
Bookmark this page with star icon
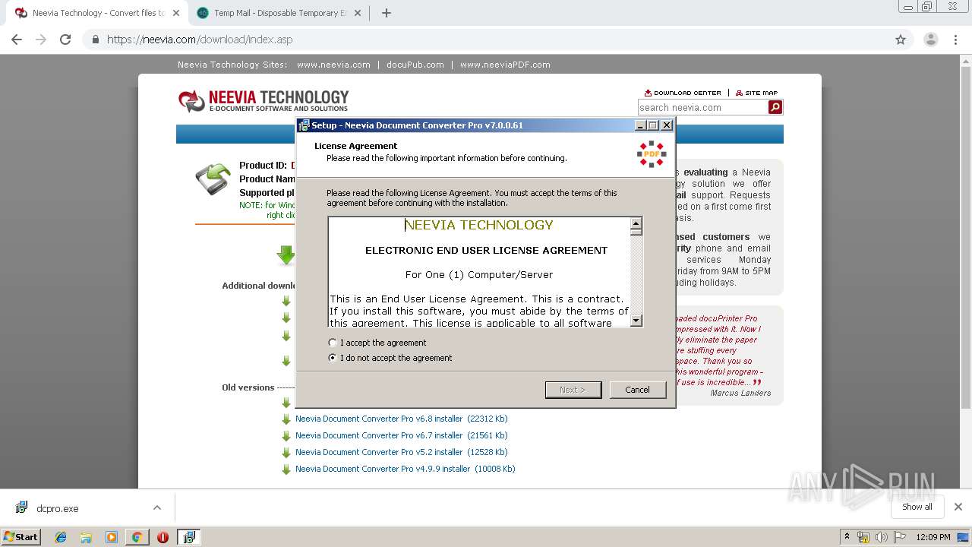(x=901, y=40)
